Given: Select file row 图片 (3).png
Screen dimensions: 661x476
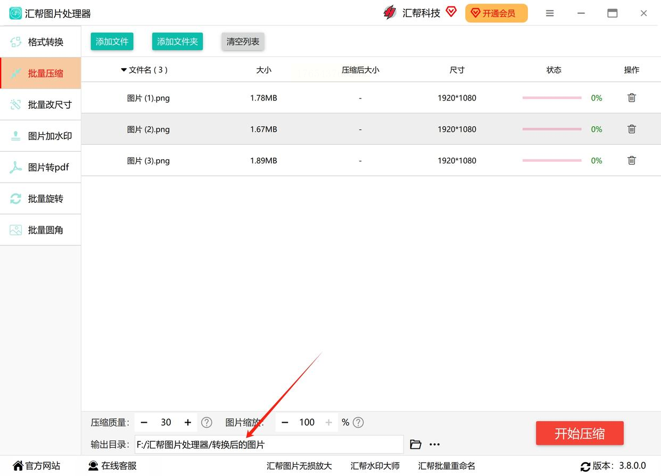Looking at the screenshot, I should (x=371, y=160).
